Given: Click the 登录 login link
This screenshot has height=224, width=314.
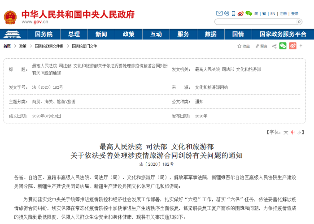Looking at the screenshot, I should [x=295, y=13].
